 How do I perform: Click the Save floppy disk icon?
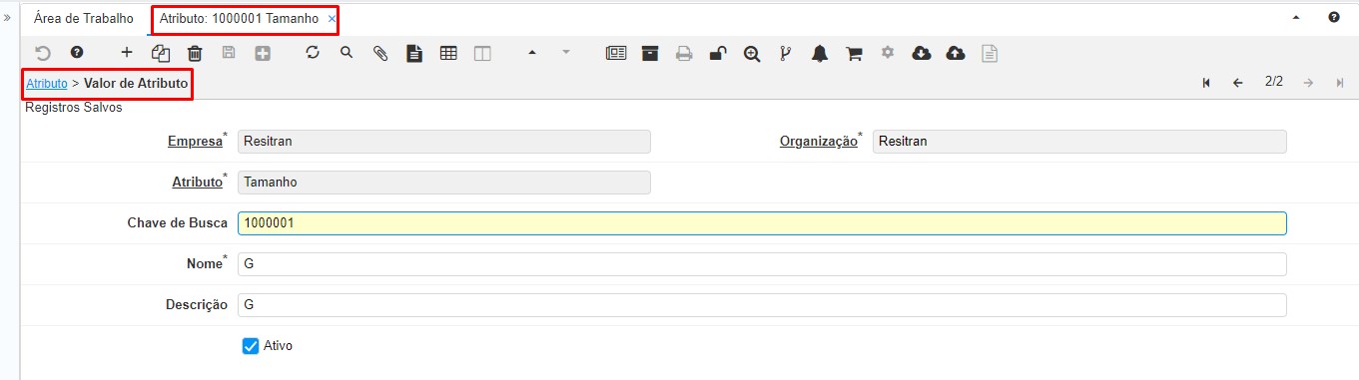[x=229, y=53]
